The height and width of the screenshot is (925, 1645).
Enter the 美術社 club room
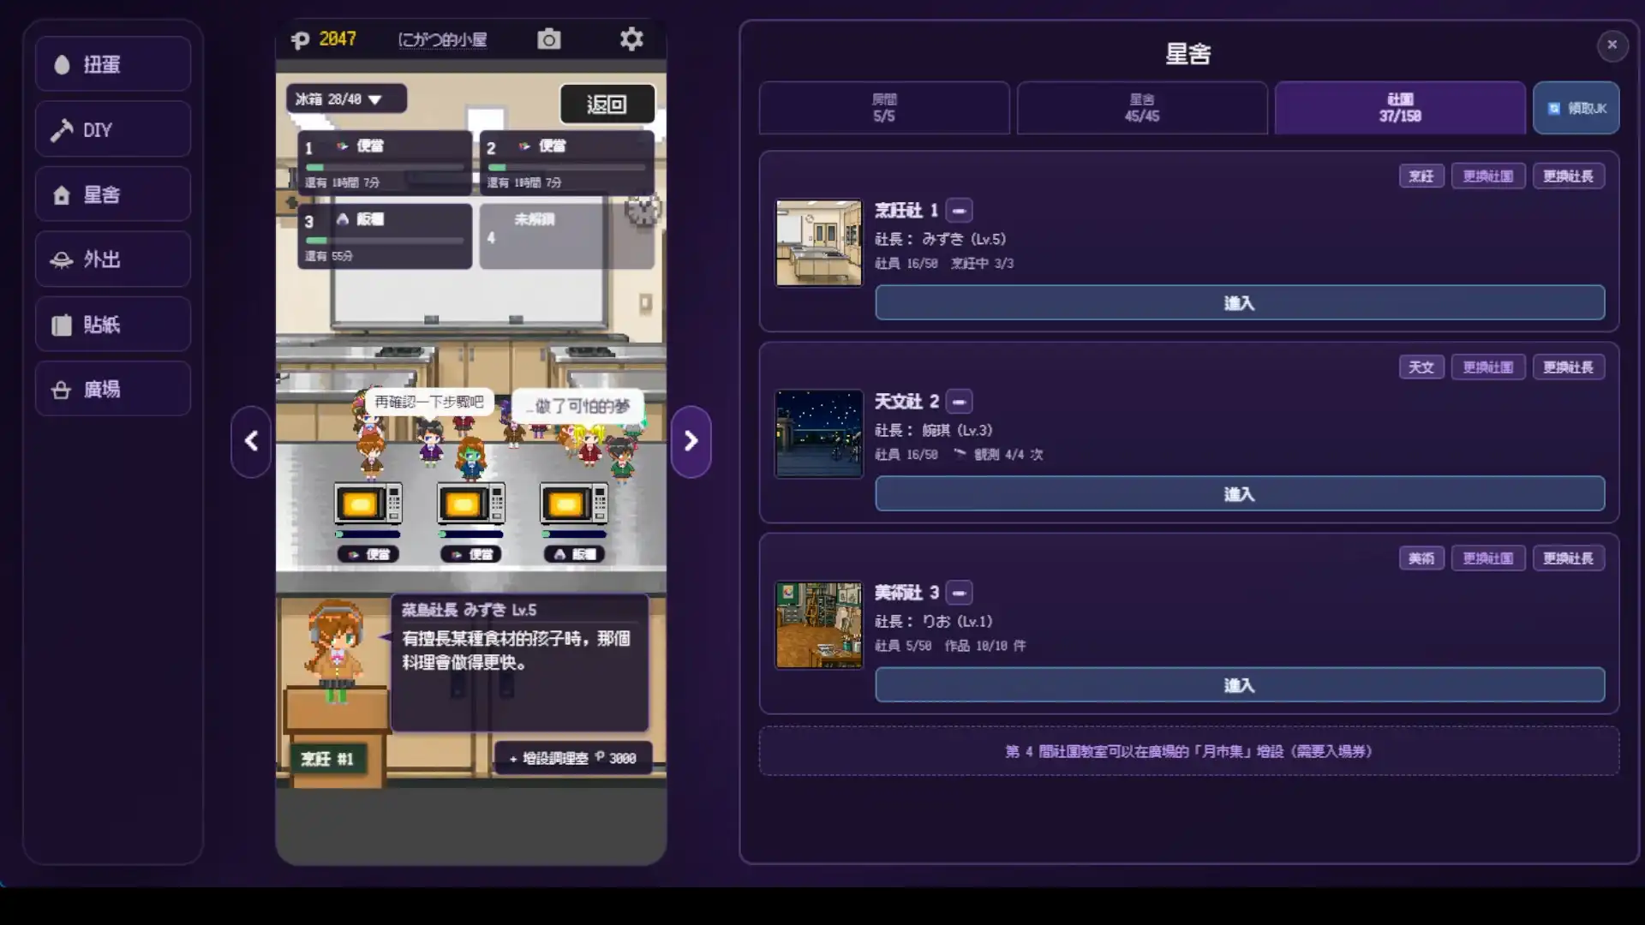tap(1240, 685)
